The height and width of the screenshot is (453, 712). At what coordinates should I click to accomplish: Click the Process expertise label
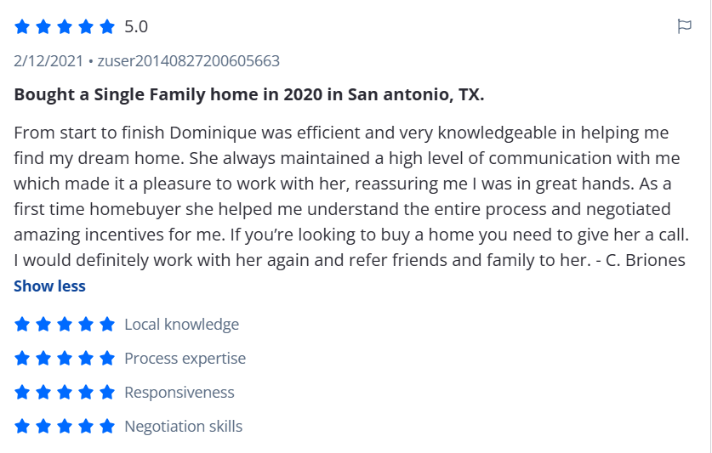185,359
